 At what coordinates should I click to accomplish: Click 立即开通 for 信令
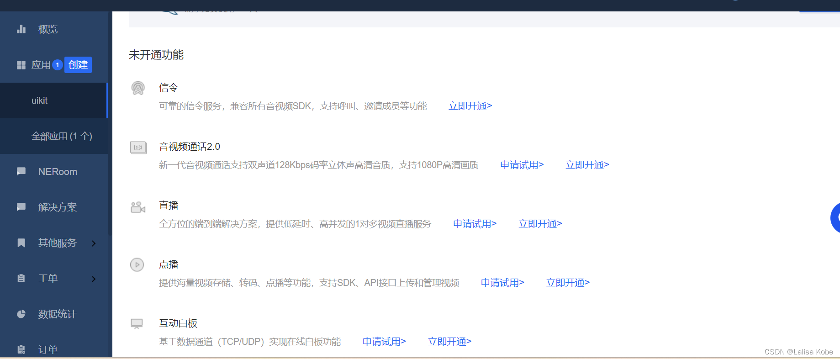(x=470, y=106)
